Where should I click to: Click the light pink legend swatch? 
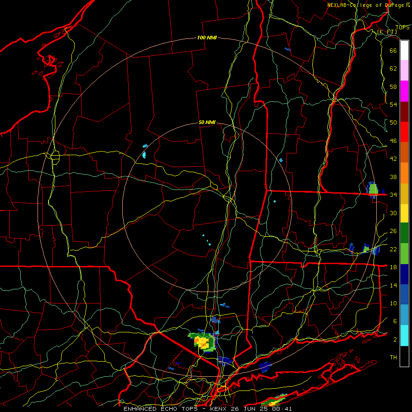pos(404,70)
